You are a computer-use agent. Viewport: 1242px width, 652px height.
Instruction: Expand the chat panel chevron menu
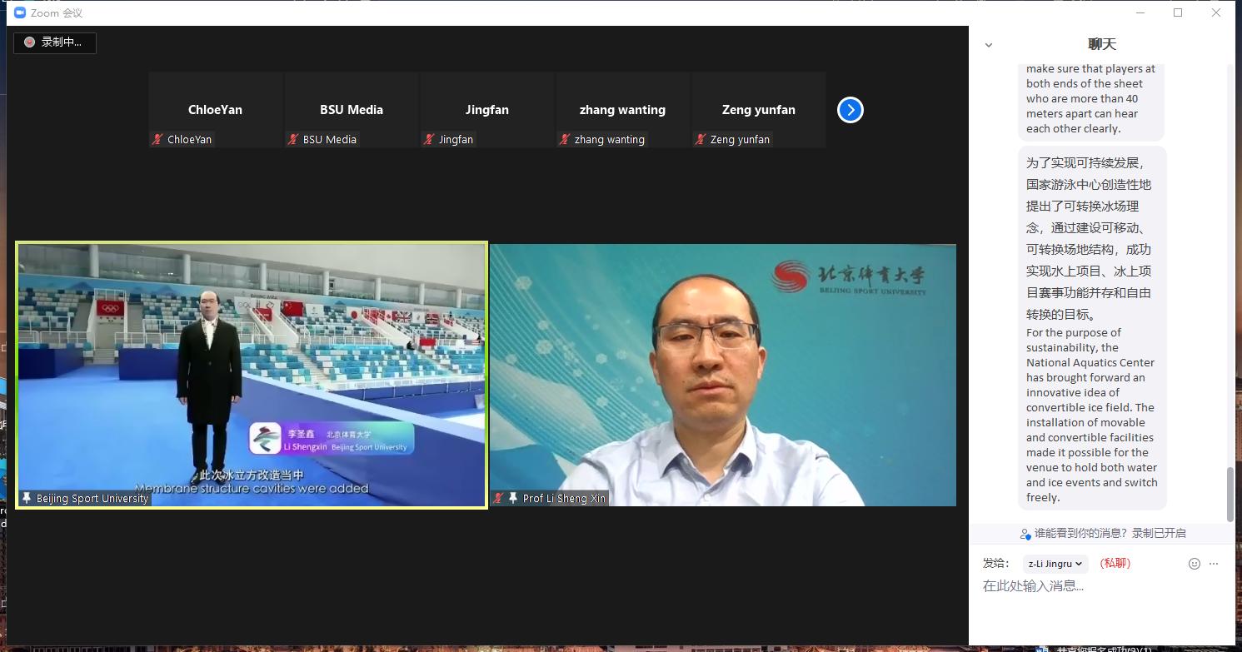989,45
